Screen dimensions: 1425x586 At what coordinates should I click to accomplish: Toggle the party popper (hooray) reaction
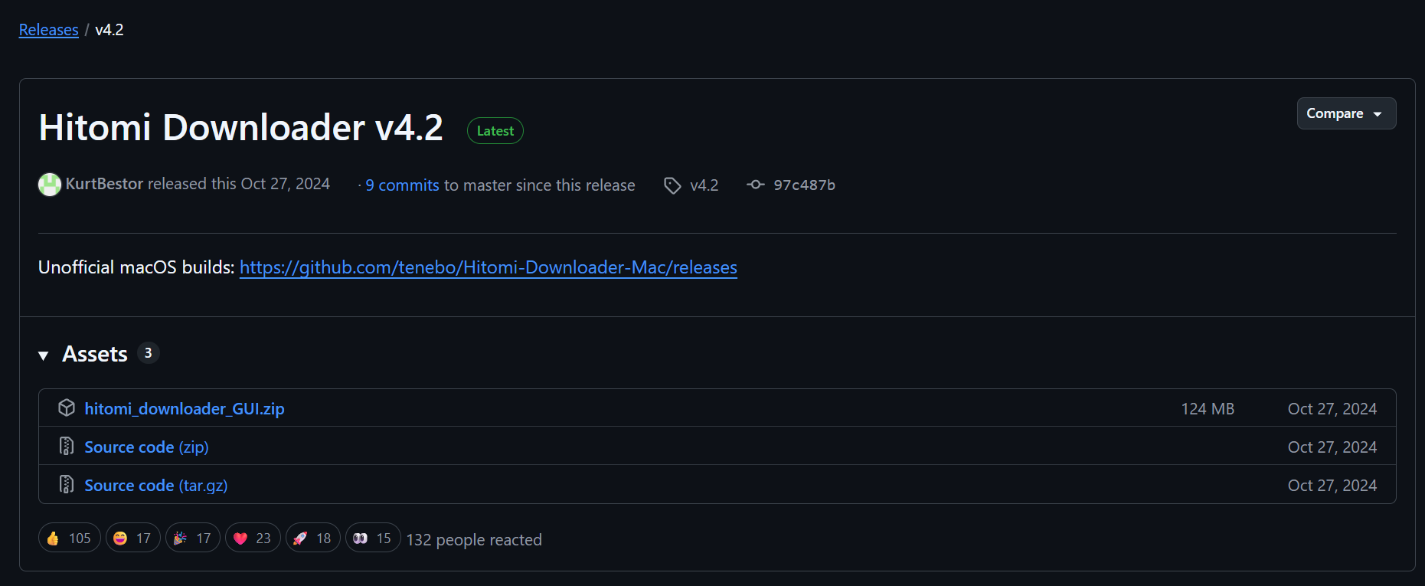click(x=193, y=538)
